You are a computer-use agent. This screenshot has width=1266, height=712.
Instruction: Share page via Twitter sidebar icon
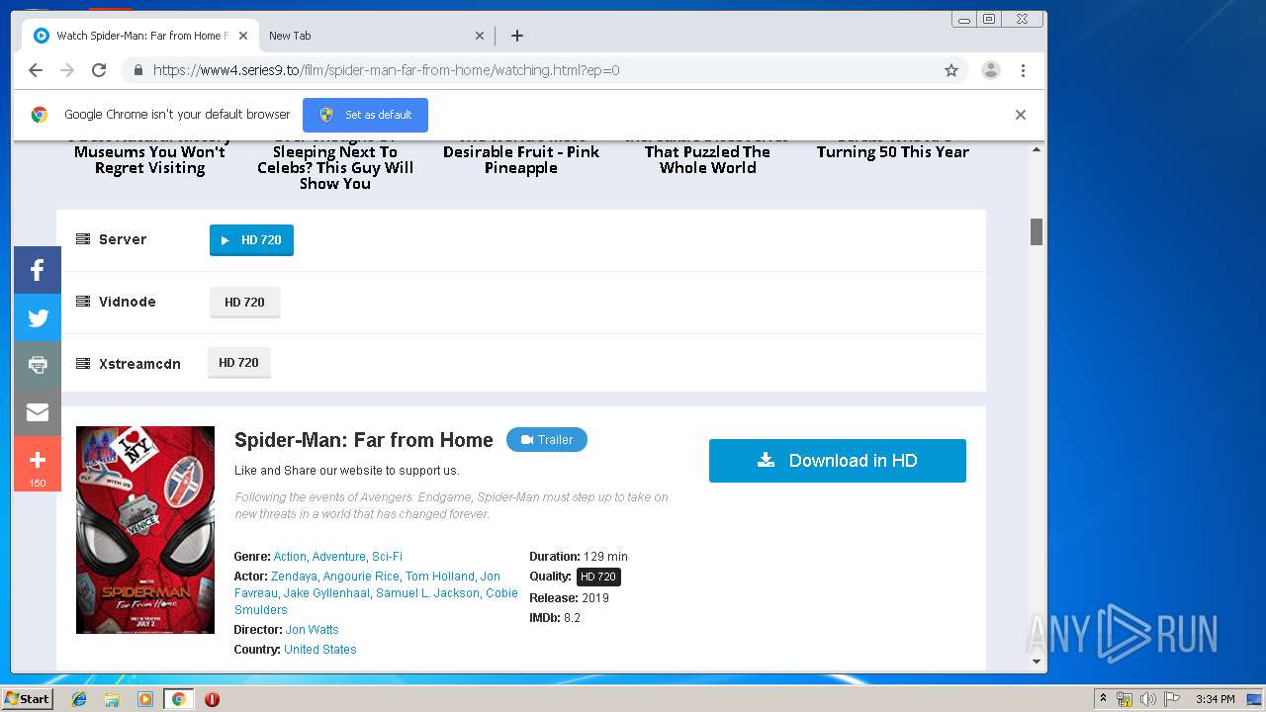(38, 317)
